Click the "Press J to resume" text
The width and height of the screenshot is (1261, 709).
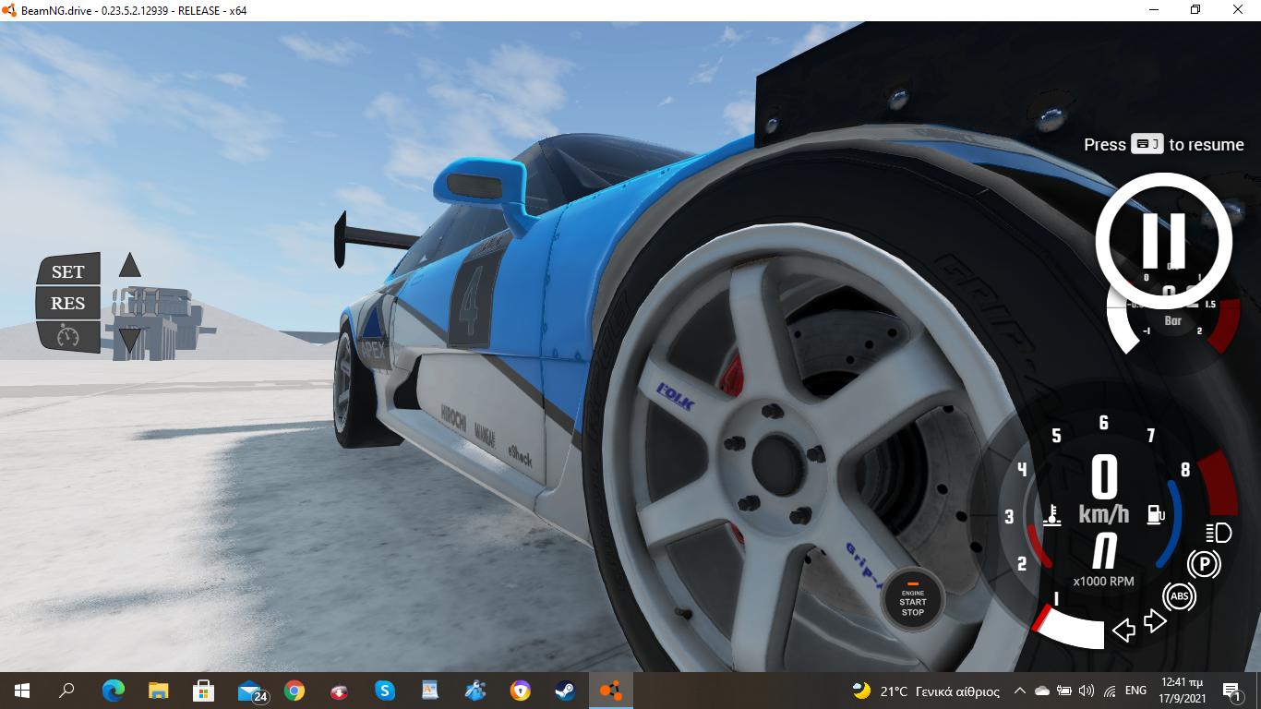tap(1163, 144)
